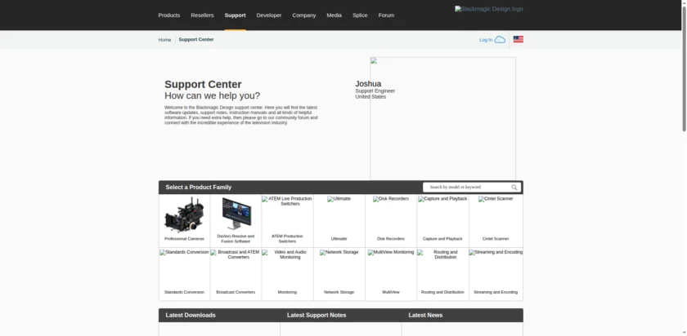Click the Joshua support engineer name
This screenshot has height=336, width=687.
(368, 83)
